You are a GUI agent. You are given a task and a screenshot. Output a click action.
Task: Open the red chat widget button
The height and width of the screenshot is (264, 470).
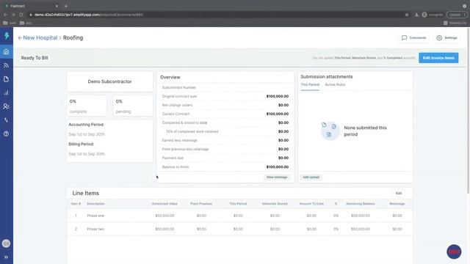point(454,252)
